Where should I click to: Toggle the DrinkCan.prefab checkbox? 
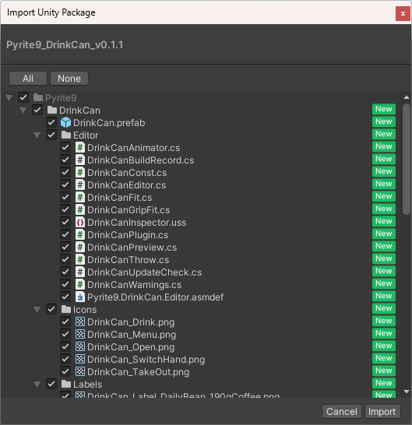pos(51,122)
